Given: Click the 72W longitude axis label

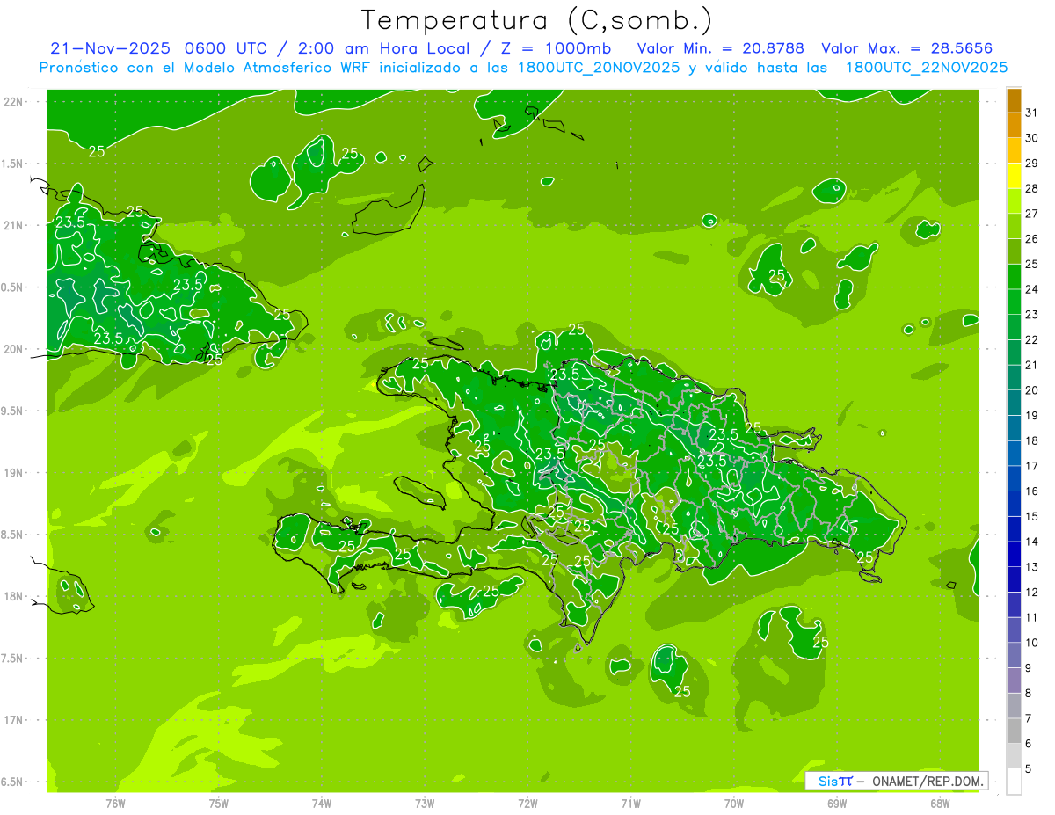Looking at the screenshot, I should [527, 803].
